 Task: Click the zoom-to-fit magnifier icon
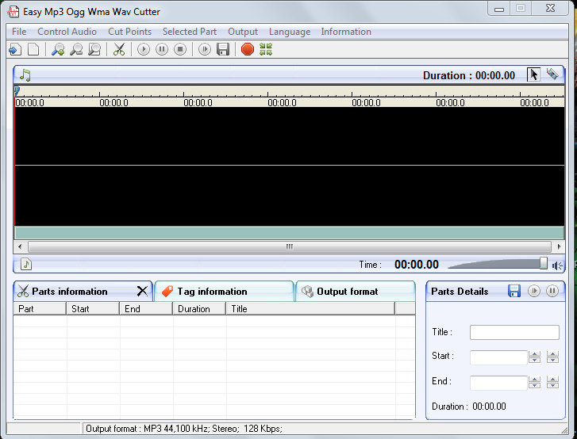(94, 49)
